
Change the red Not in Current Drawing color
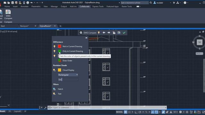pos(60,46)
